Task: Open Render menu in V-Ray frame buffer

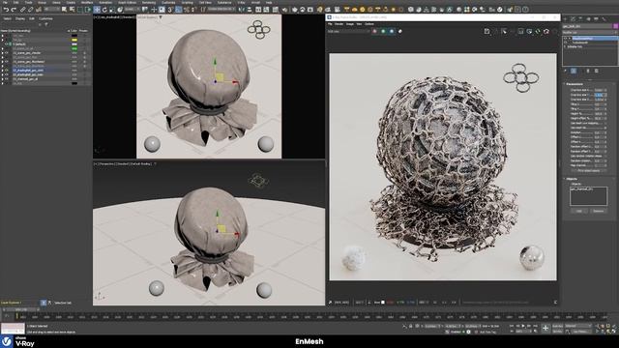Action: [339, 24]
